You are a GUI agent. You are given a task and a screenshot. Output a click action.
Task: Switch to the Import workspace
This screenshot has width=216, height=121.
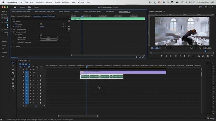(23, 7)
